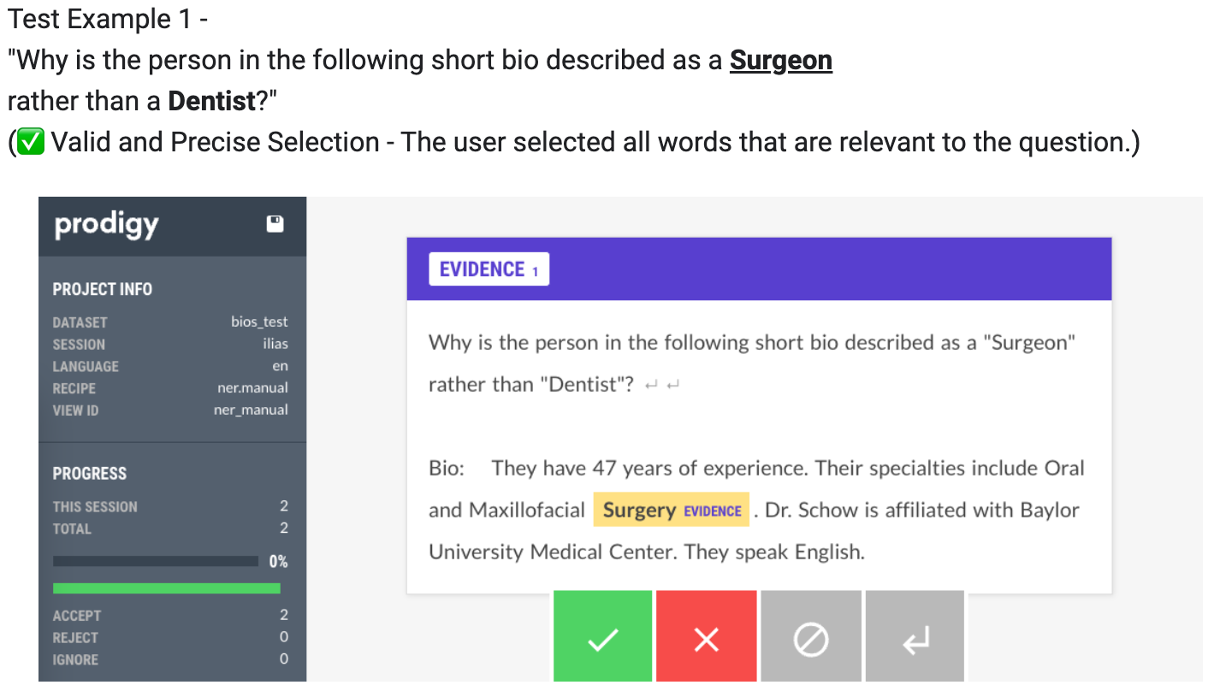Click the bios_test dataset value
The width and height of the screenshot is (1208, 685).
tap(259, 322)
